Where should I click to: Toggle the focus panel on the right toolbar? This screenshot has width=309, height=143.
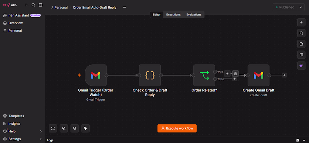301,55
